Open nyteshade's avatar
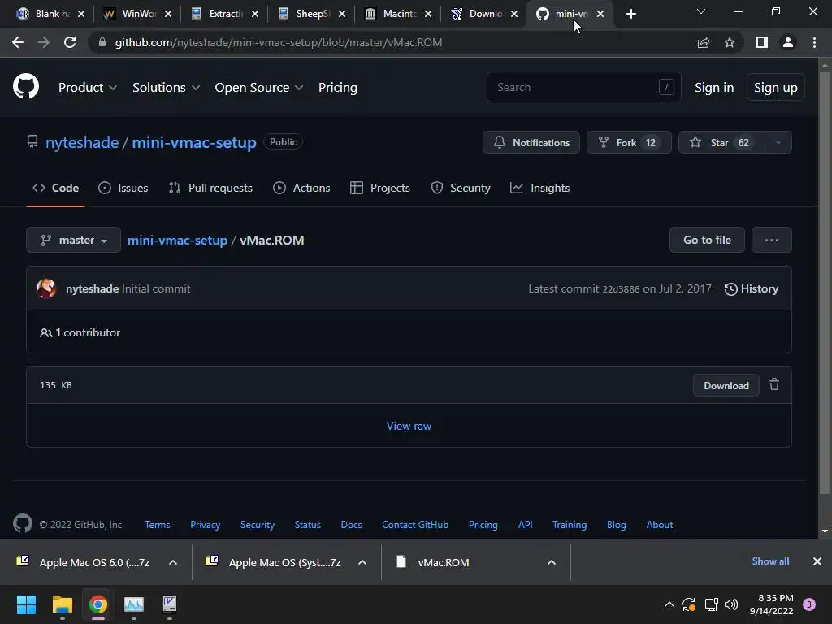This screenshot has height=624, width=832. point(46,288)
